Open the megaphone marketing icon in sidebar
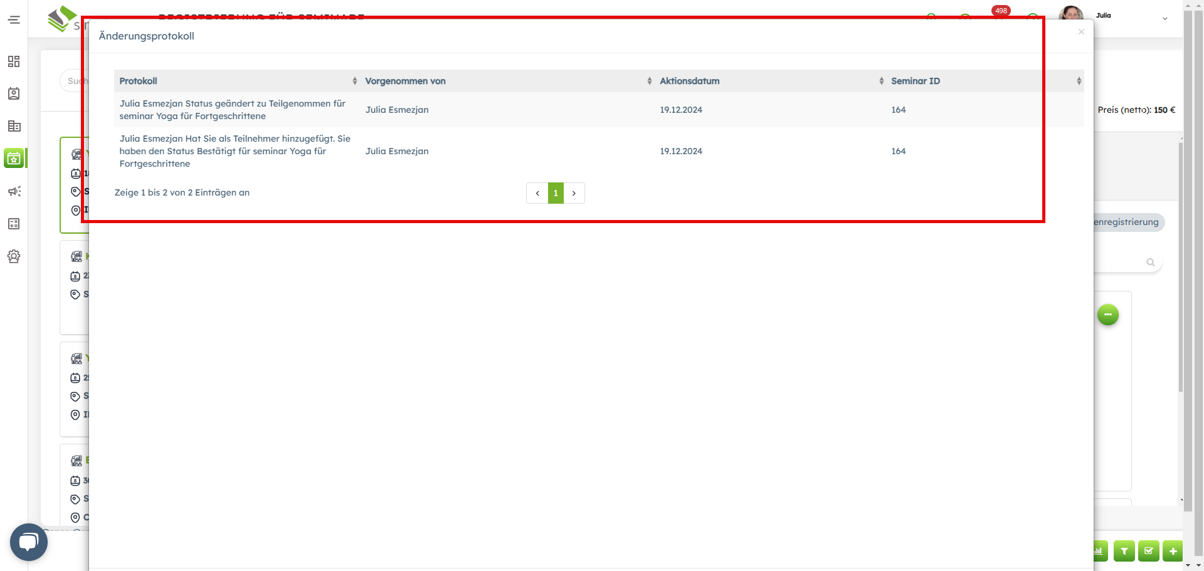This screenshot has width=1204, height=571. (14, 191)
